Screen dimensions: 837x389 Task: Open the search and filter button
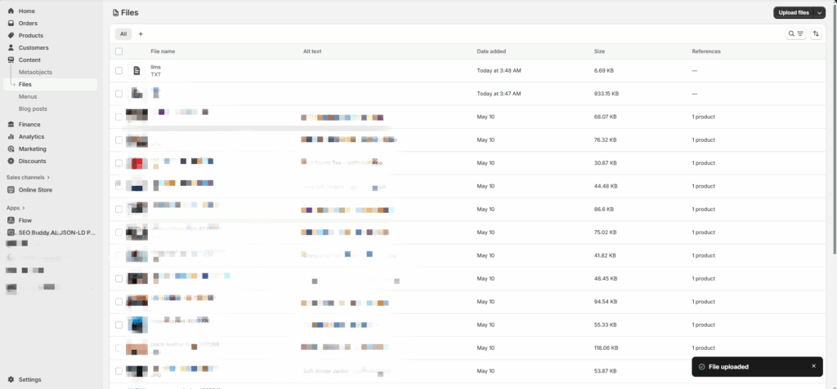point(795,33)
